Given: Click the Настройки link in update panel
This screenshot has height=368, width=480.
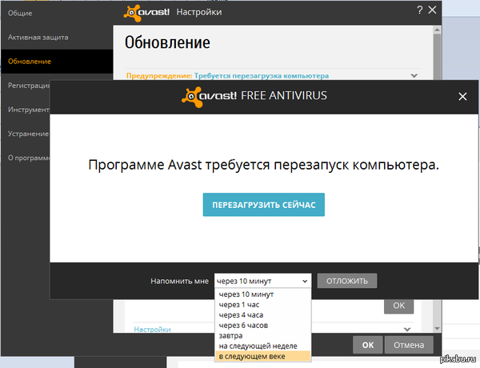Looking at the screenshot, I should click(153, 330).
